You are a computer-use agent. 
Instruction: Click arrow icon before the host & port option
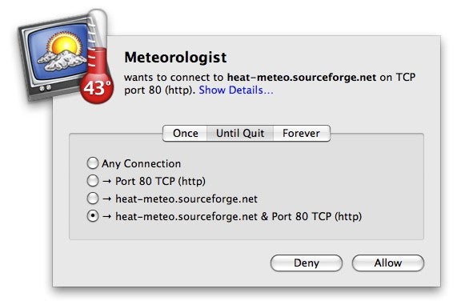[106, 216]
